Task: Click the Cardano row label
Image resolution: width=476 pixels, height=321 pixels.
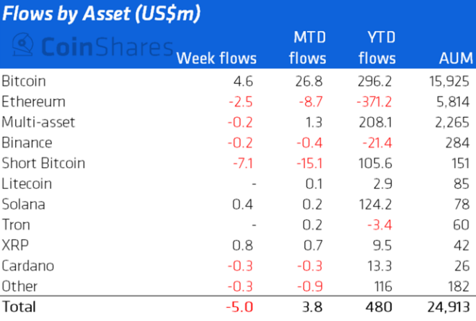Action: (x=28, y=266)
